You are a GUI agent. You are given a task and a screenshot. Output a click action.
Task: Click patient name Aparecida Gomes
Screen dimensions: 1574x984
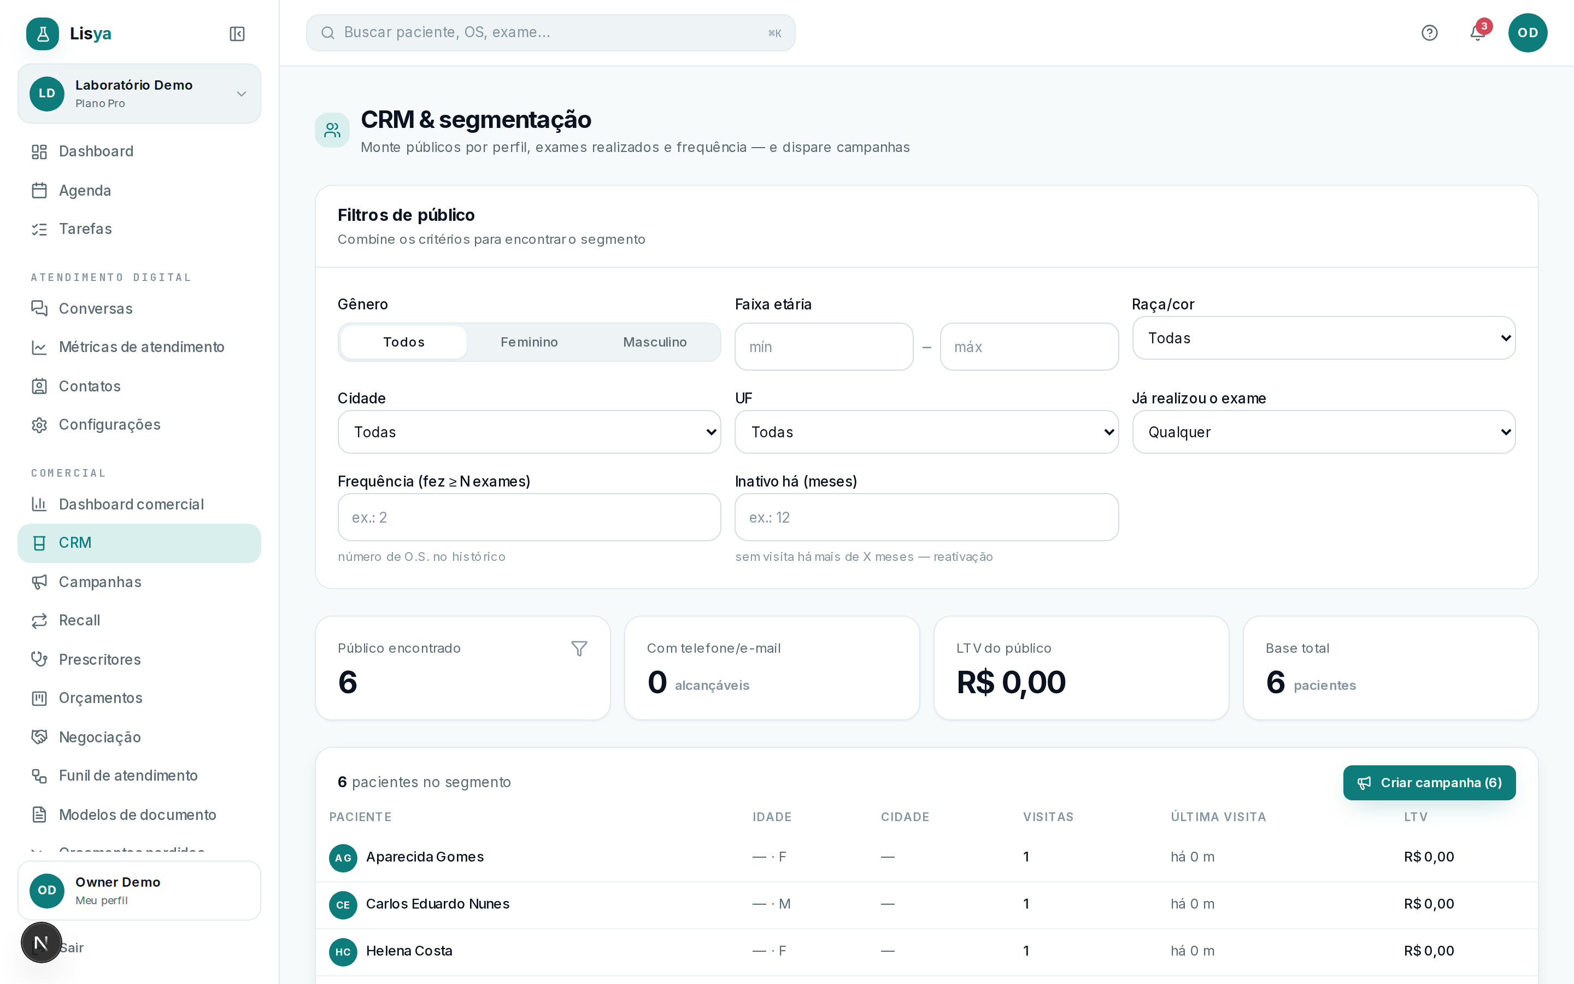point(425,857)
